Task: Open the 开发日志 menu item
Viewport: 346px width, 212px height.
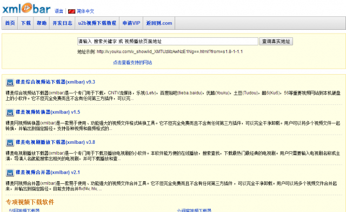Action: (62, 23)
